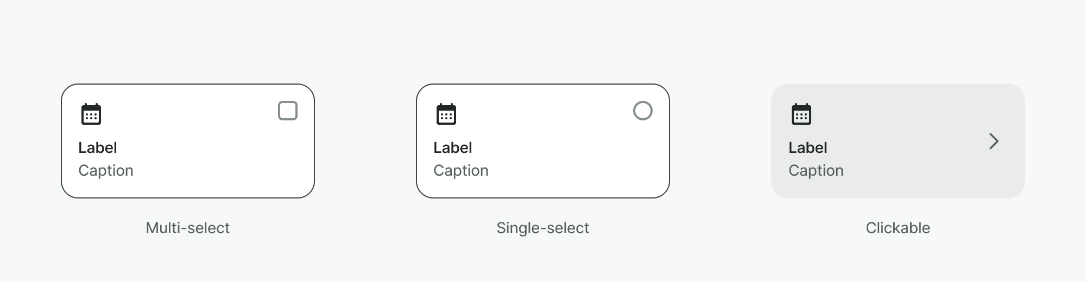The height and width of the screenshot is (282, 1086).
Task: Click the calendar icon in the Single-select card
Action: (x=446, y=114)
